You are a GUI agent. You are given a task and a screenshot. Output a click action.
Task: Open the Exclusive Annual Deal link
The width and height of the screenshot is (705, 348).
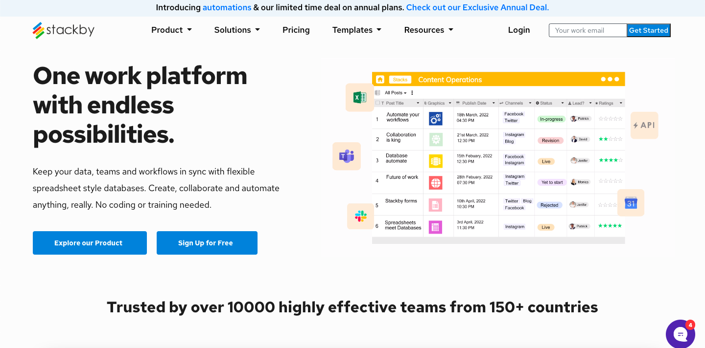477,7
